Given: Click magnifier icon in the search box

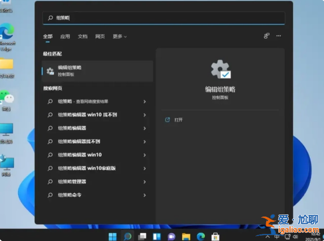Looking at the screenshot, I should (50, 18).
